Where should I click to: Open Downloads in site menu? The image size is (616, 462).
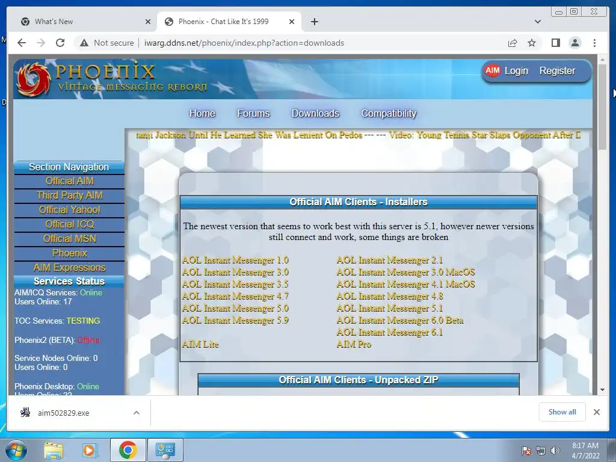pyautogui.click(x=315, y=114)
